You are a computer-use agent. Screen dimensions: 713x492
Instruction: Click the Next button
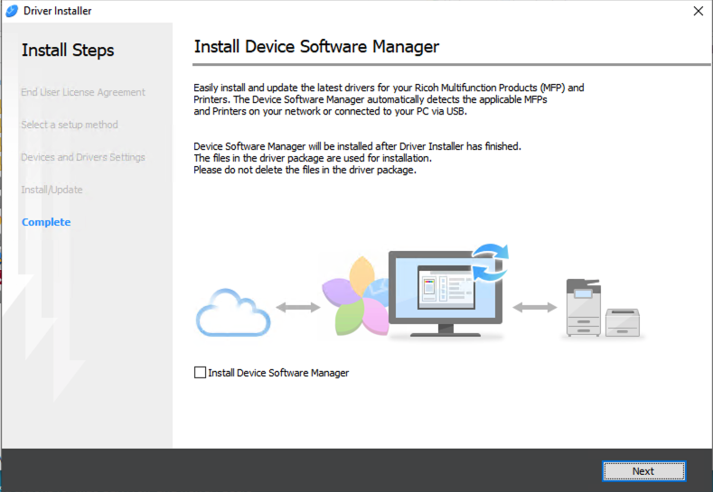pos(643,471)
